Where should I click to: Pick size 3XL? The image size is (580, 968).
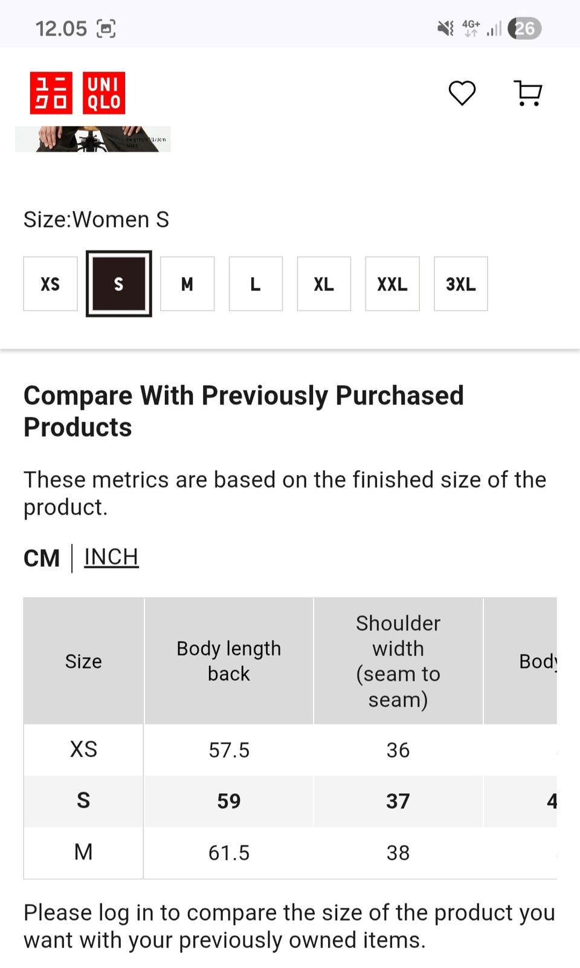coord(460,284)
